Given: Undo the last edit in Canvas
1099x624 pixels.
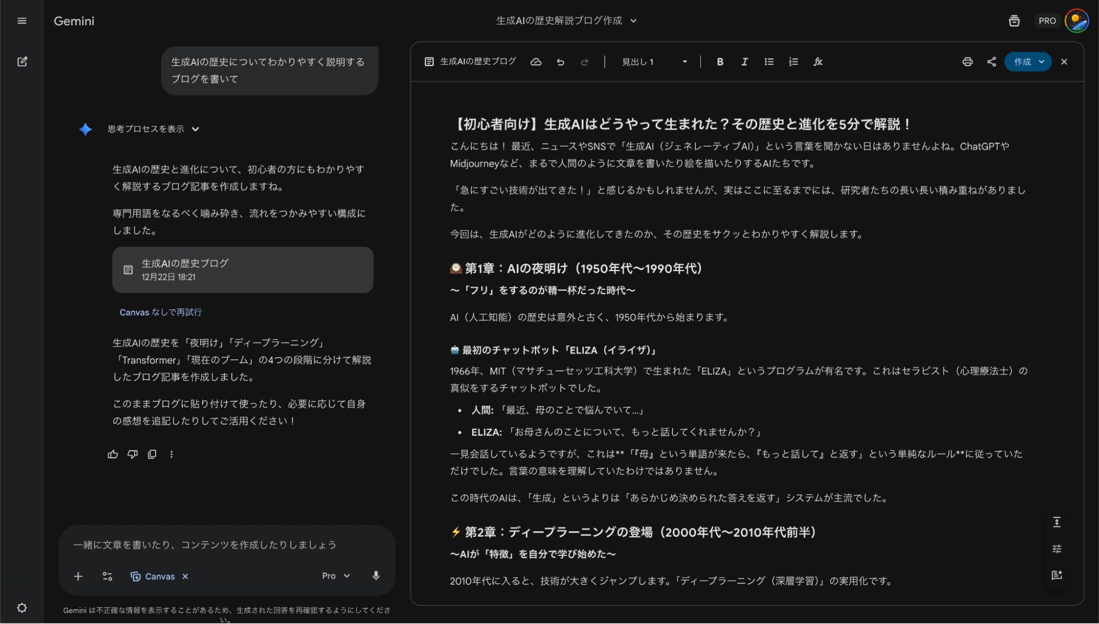Looking at the screenshot, I should tap(560, 62).
